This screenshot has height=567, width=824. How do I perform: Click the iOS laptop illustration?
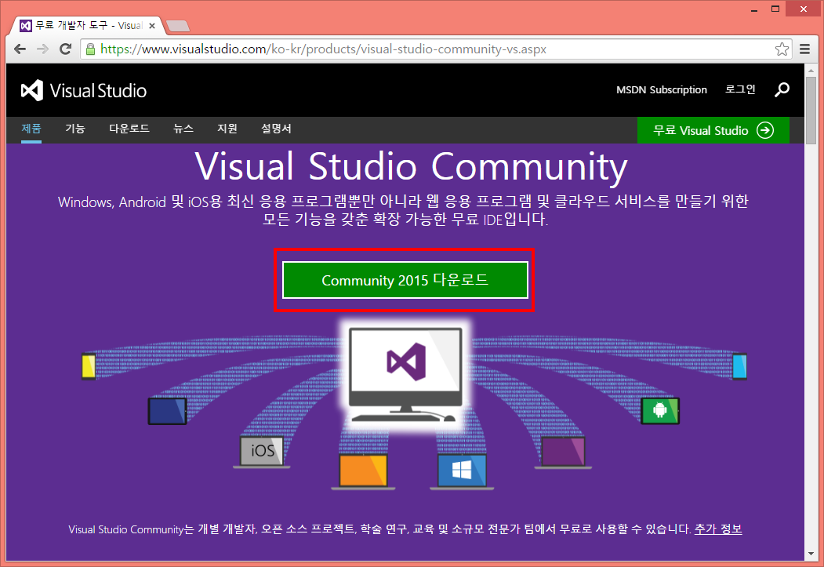[262, 452]
